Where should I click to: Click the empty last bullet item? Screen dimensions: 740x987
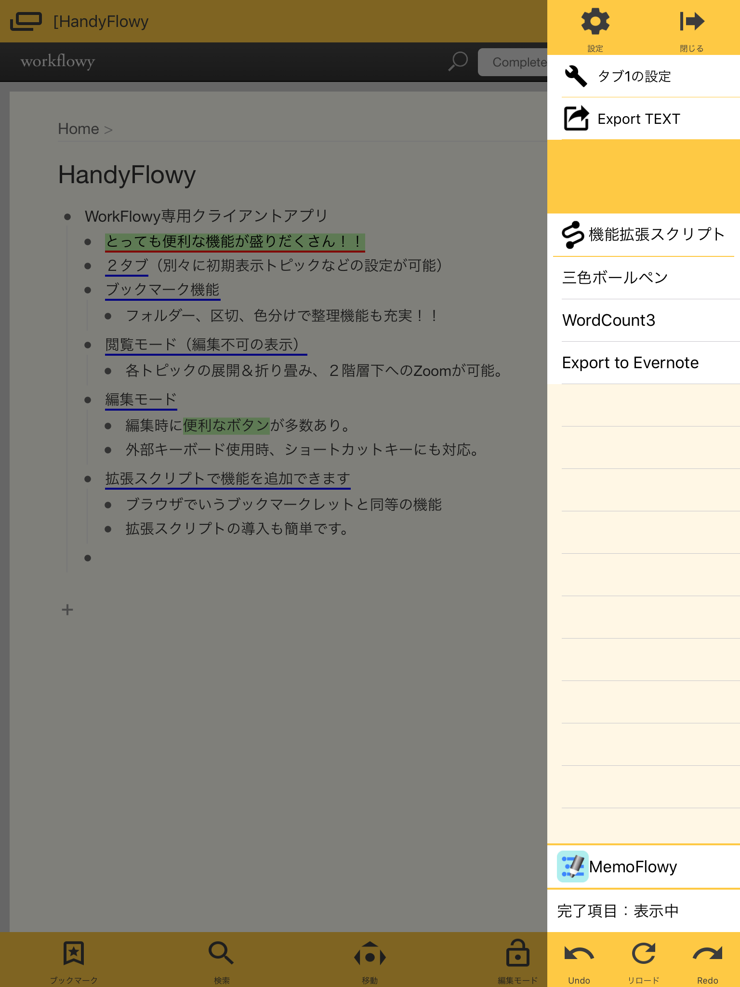pos(88,558)
